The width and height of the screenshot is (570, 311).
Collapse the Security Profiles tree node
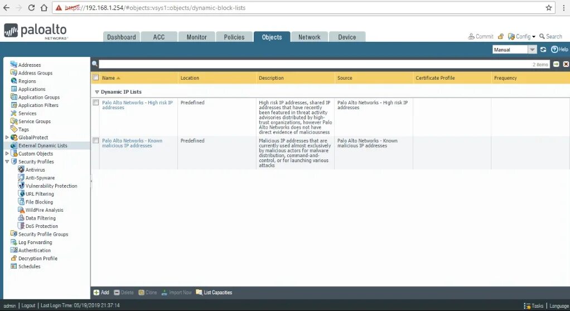coord(7,161)
